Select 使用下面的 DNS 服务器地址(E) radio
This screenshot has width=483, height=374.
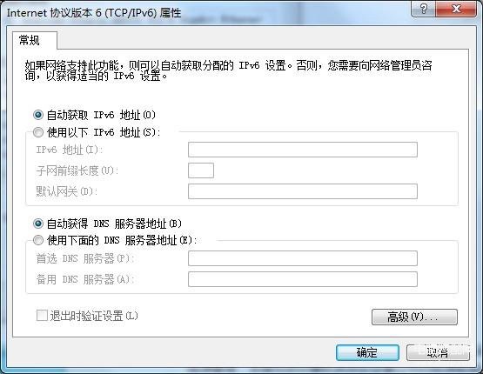[38, 240]
